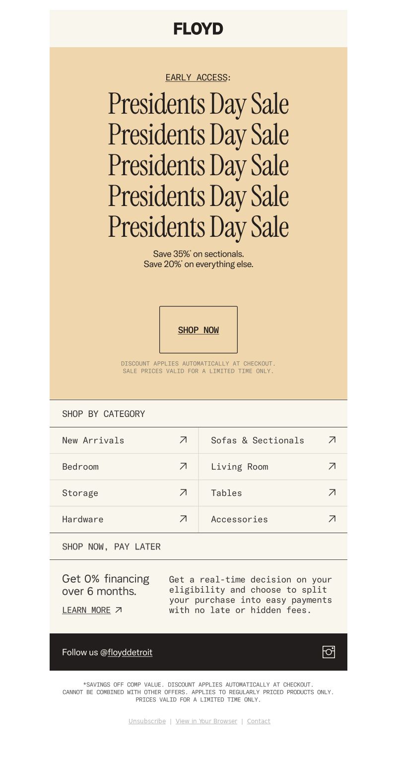Visit the @floyddetroit profile link

(130, 652)
